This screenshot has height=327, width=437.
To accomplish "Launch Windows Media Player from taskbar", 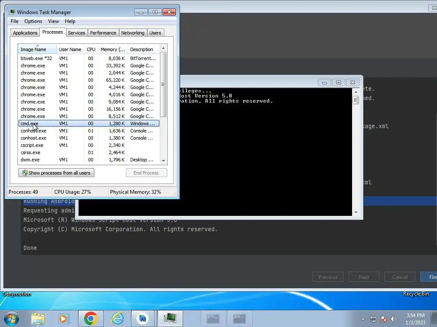I will 64,318.
